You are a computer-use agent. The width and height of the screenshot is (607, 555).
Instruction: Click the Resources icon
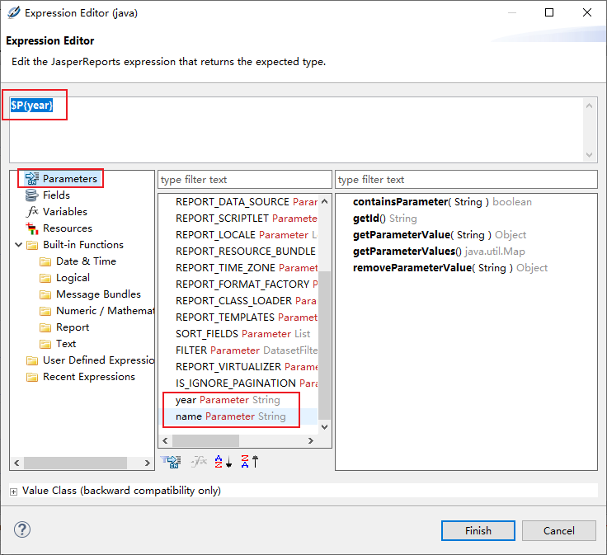(31, 228)
